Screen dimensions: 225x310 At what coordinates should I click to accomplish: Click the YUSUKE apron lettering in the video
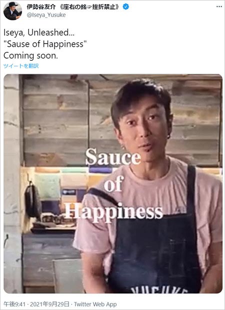click(x=159, y=290)
